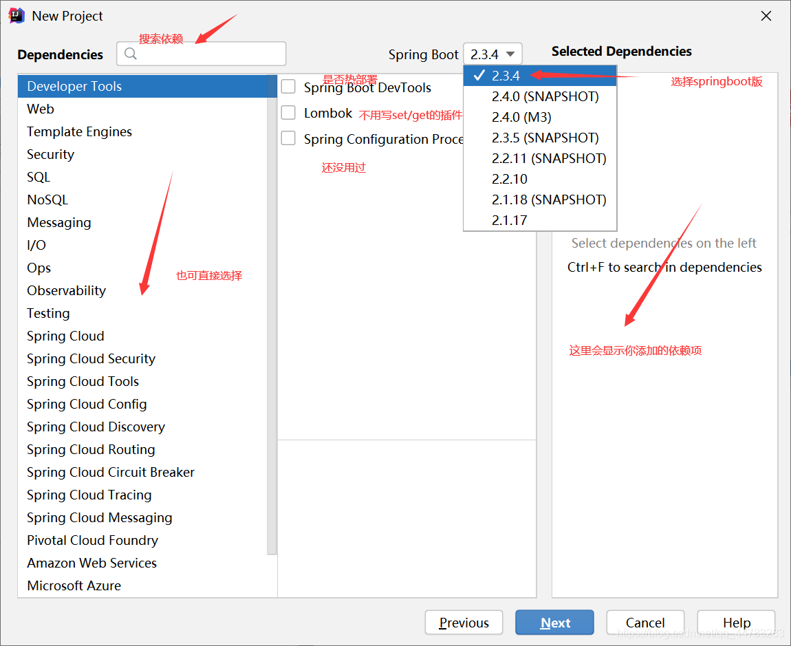Open the Web category

tap(143, 109)
